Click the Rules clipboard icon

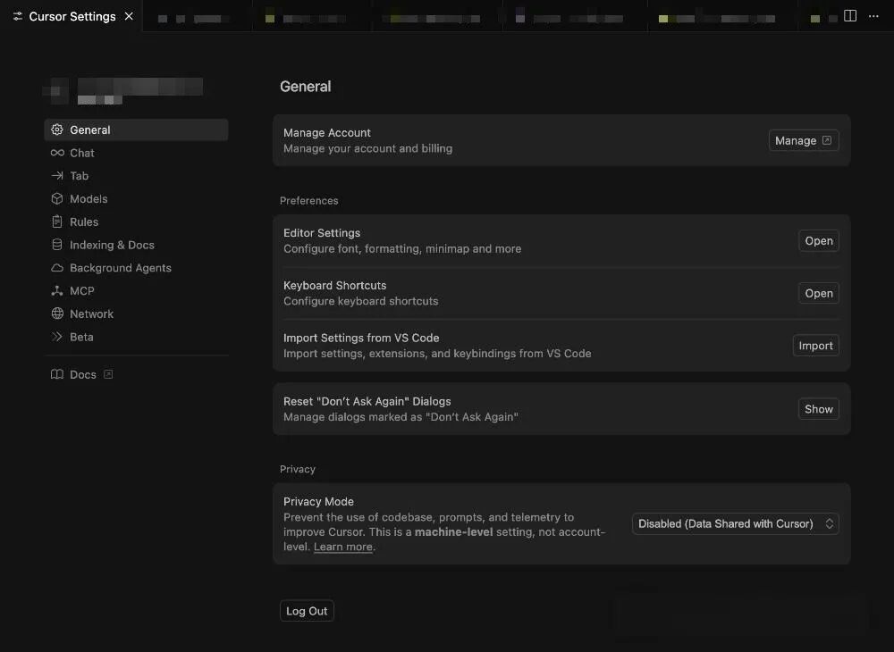[57, 222]
